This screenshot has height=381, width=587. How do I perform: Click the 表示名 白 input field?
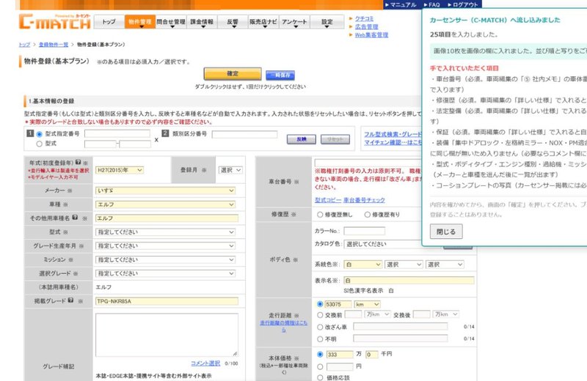click(x=409, y=280)
